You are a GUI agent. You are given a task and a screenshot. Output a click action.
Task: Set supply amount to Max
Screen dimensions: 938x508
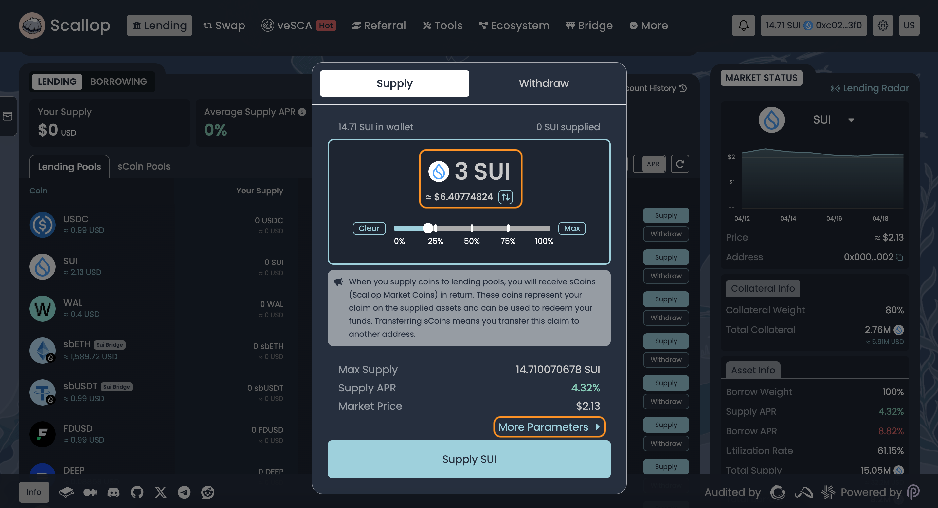coord(572,228)
